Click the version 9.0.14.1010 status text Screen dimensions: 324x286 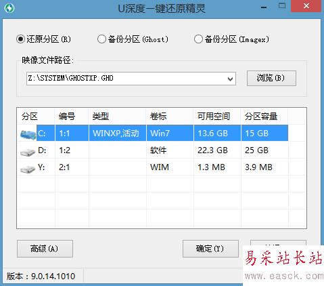tap(41, 277)
